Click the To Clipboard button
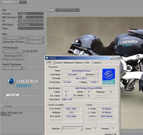Image resolution: width=143 pixels, height=135 pixels. click(x=34, y=38)
